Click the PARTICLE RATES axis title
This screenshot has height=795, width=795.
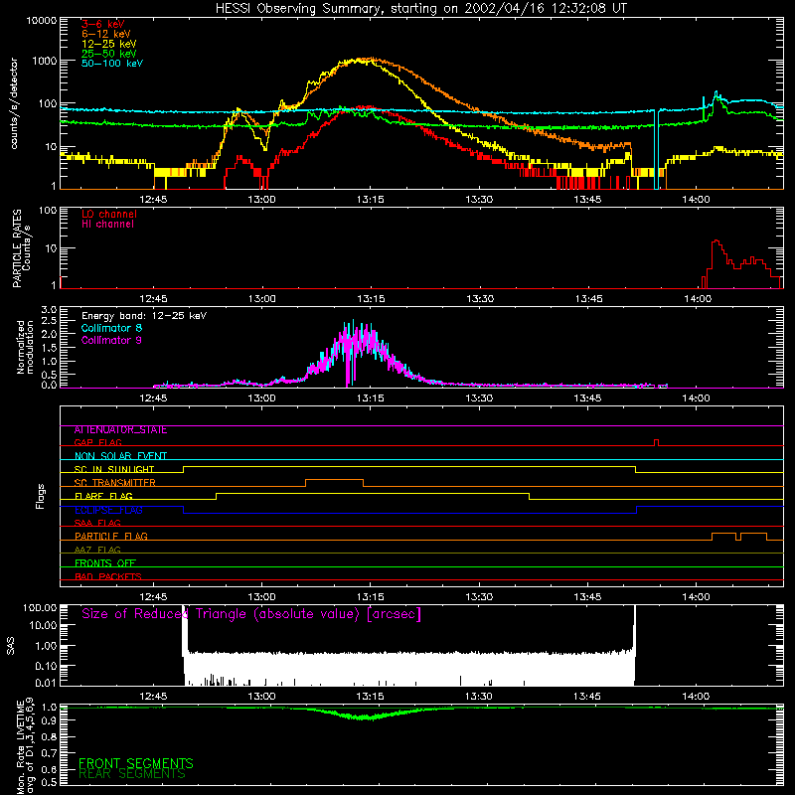coord(21,248)
